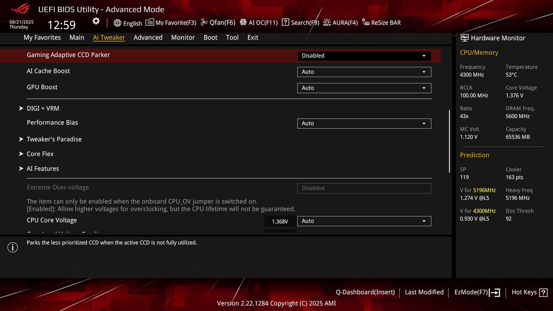Image resolution: width=553 pixels, height=311 pixels.
Task: Open the Performance Bias dropdown
Action: click(363, 123)
